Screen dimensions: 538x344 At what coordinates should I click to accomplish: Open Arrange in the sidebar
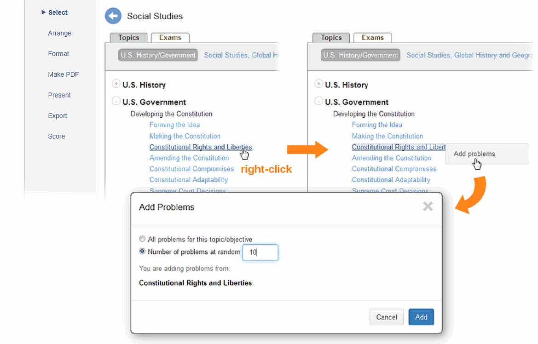(x=60, y=33)
